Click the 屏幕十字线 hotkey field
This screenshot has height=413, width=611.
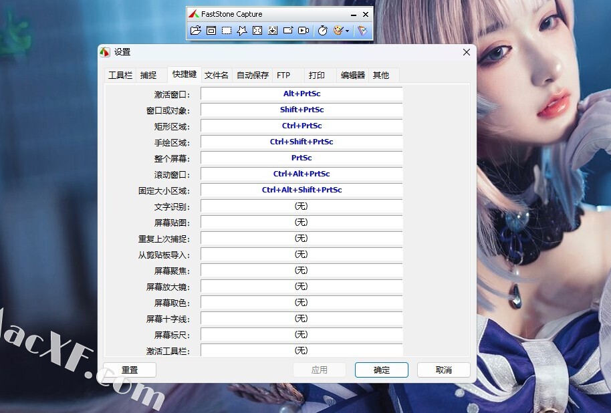301,318
